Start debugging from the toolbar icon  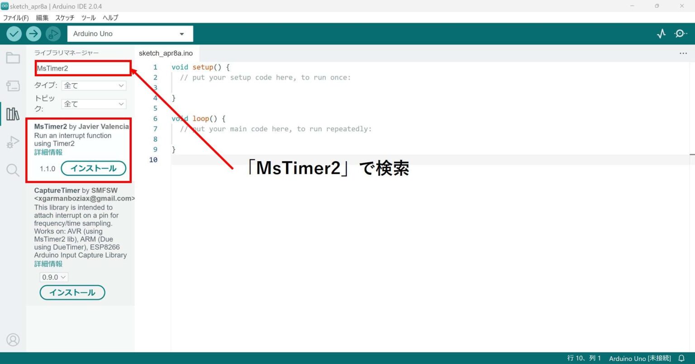click(x=53, y=33)
